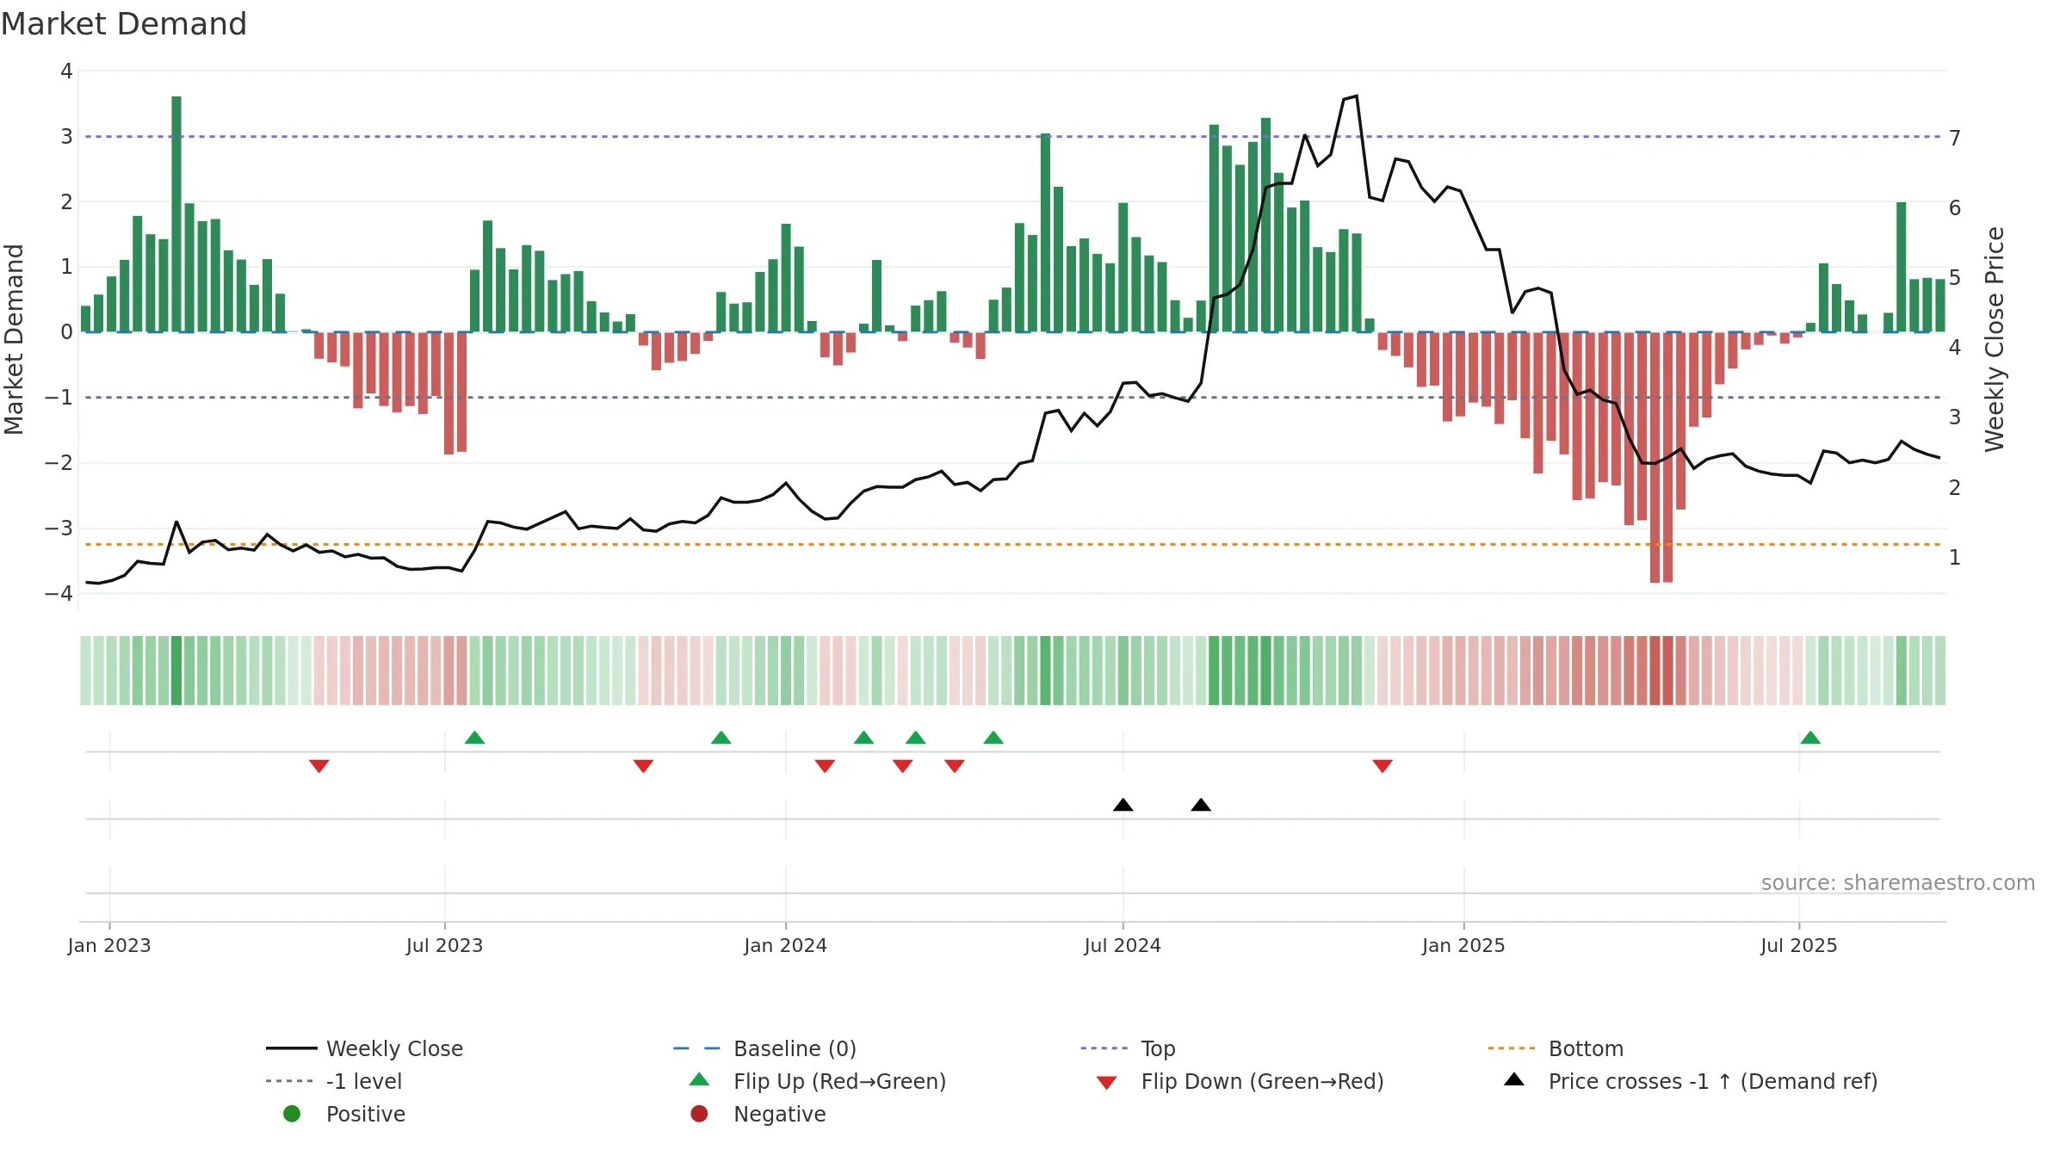Click the source: sharemaestro.com text
This screenshot has height=1162, width=2066.
coord(1898,883)
